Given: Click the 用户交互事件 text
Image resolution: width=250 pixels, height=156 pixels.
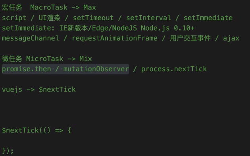Looking at the screenshot, I should tap(190, 38).
